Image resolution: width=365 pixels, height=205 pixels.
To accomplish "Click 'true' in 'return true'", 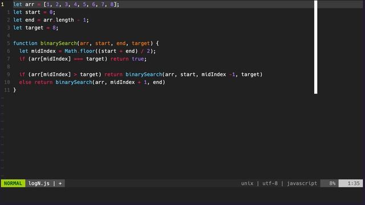I will (x=138, y=59).
